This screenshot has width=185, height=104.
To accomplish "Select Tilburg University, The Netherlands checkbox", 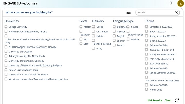I will [x=6, y=56].
